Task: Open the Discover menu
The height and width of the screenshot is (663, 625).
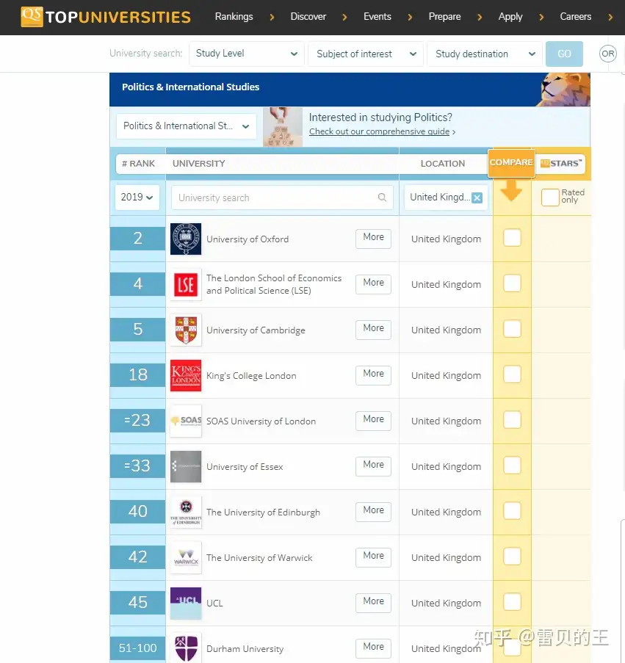Action: [x=308, y=16]
